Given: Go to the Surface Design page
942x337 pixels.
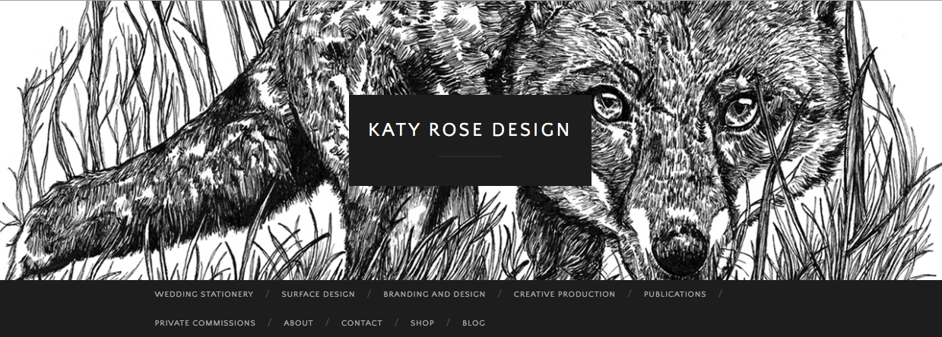Looking at the screenshot, I should 318,294.
